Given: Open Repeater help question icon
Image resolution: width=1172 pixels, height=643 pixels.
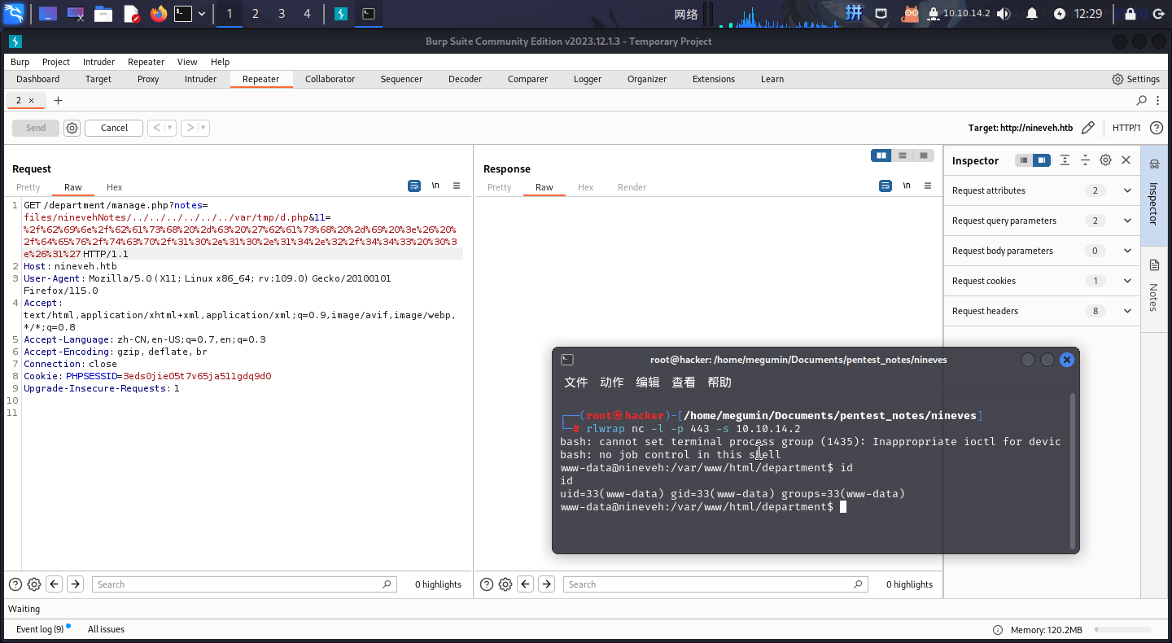Looking at the screenshot, I should click(x=1156, y=128).
